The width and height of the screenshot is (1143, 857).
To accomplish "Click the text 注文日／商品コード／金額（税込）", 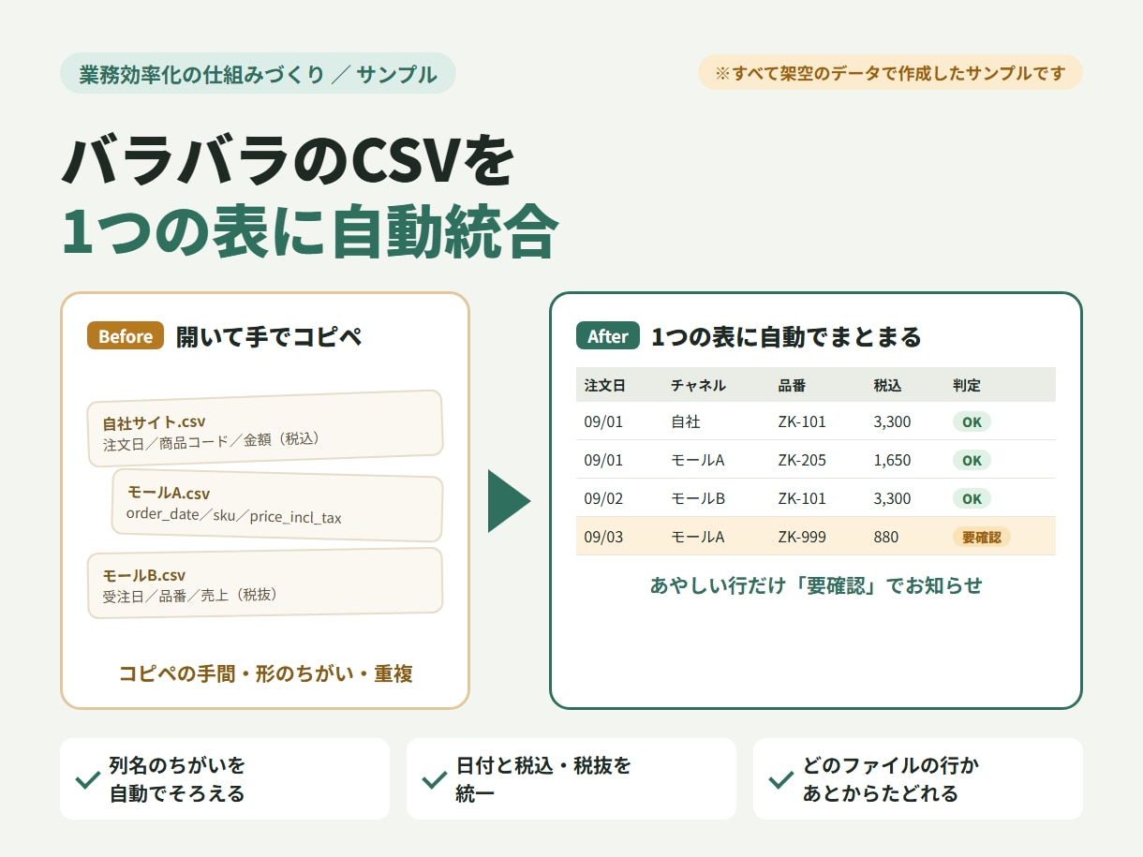I will (x=212, y=440).
